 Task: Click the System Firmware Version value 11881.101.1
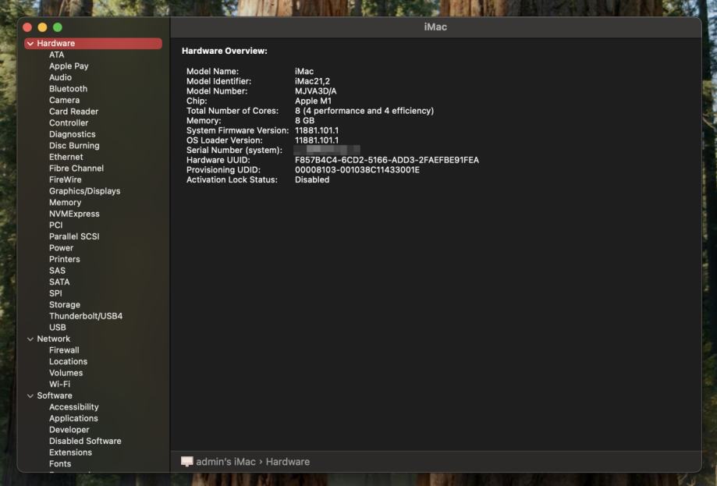(317, 131)
